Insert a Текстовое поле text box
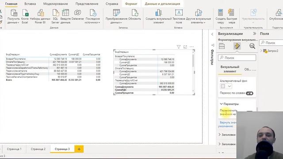 tap(179, 17)
